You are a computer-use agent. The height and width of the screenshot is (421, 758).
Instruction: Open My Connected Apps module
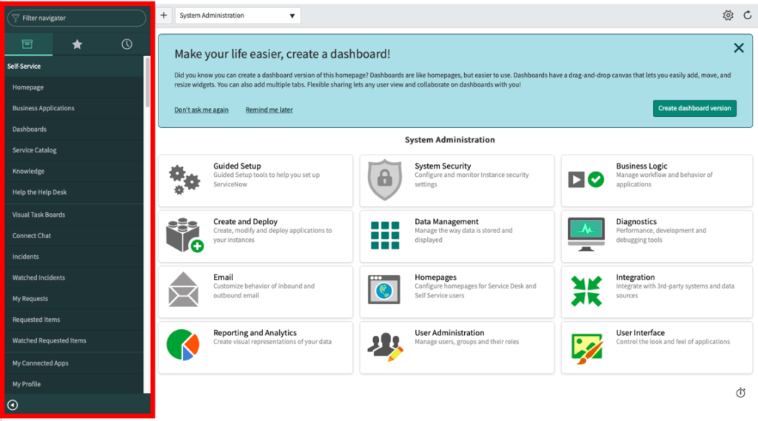point(74,363)
